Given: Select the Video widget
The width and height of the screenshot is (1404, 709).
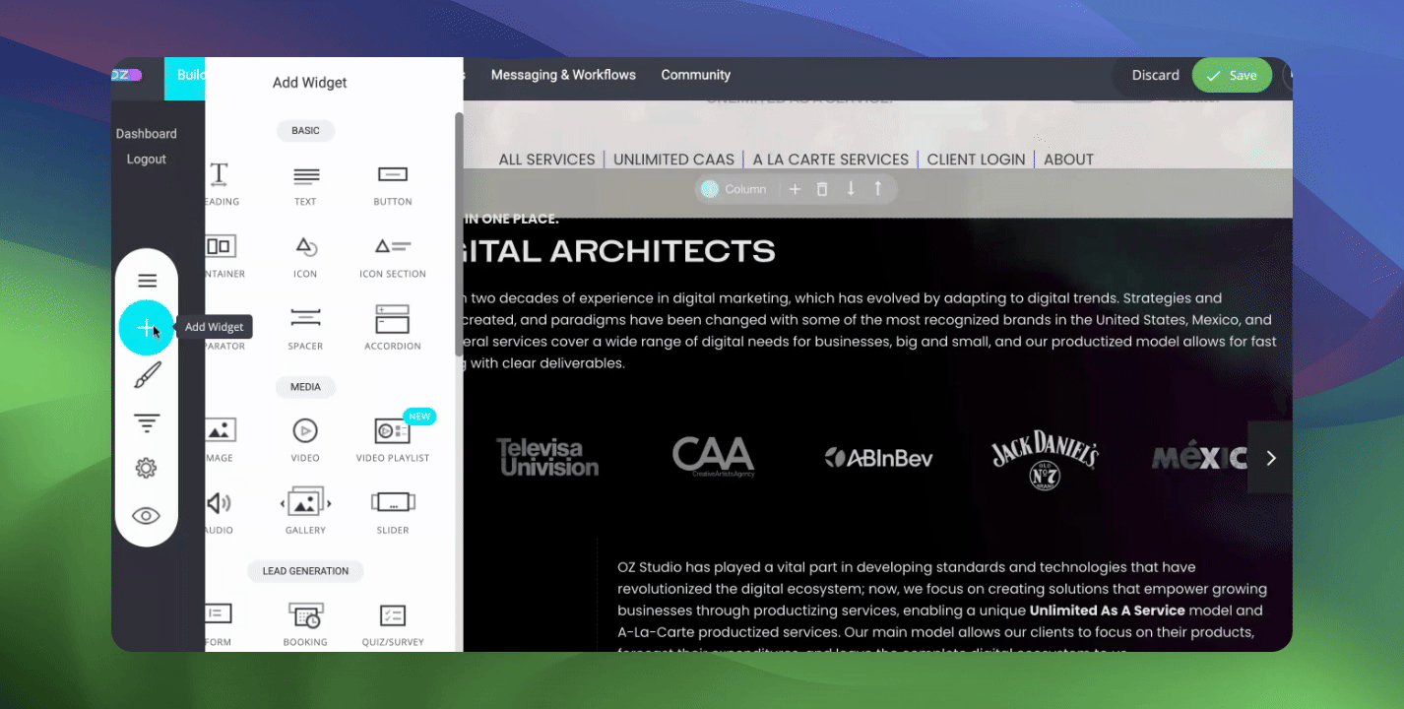Looking at the screenshot, I should point(305,439).
